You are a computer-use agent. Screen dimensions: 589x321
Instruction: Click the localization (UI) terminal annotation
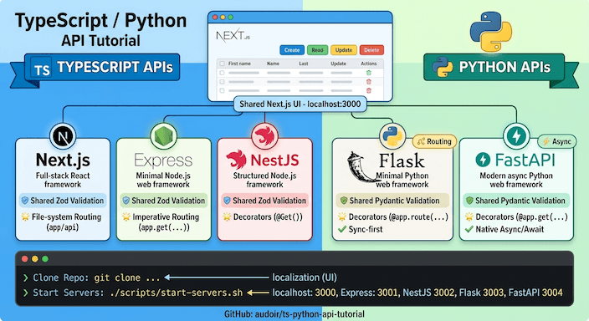tap(305, 278)
